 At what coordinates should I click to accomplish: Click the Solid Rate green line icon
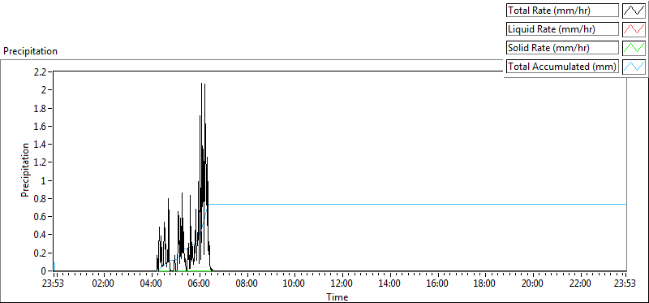pos(634,48)
